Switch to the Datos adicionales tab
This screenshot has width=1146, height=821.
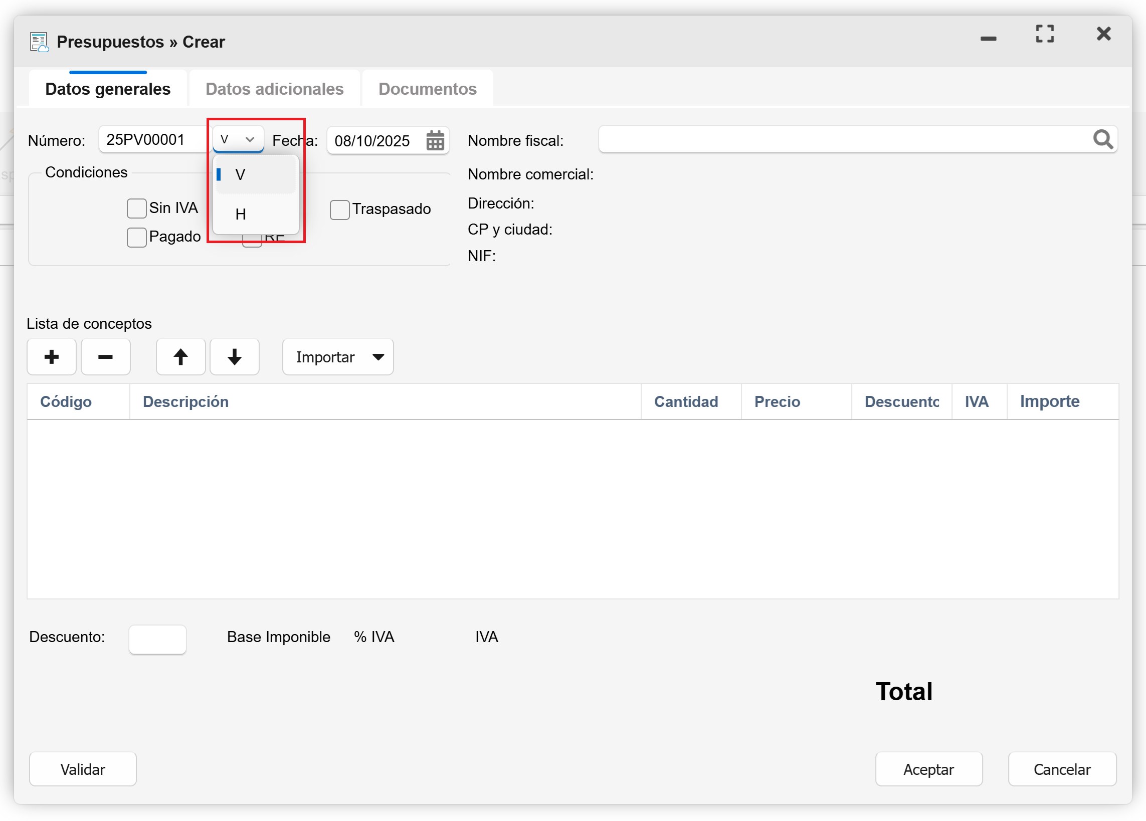point(274,89)
